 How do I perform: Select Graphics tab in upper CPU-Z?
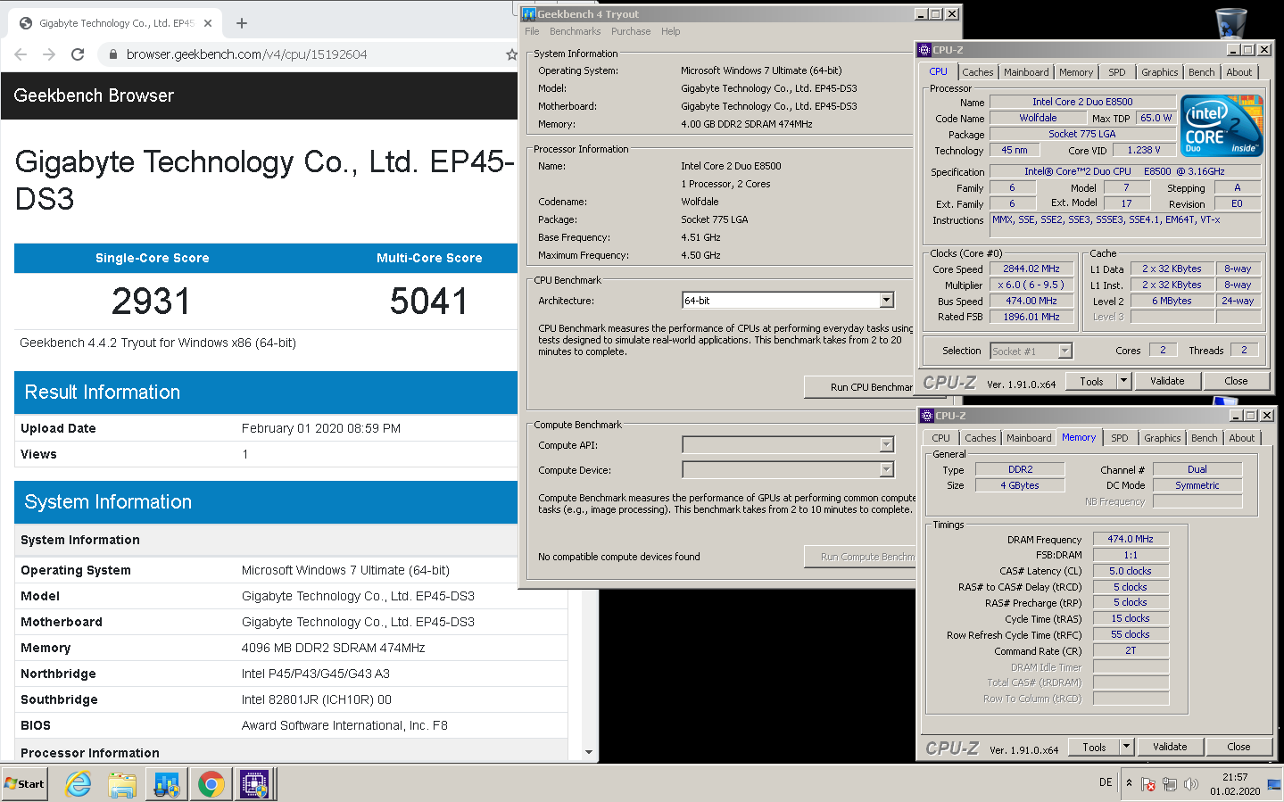point(1160,72)
